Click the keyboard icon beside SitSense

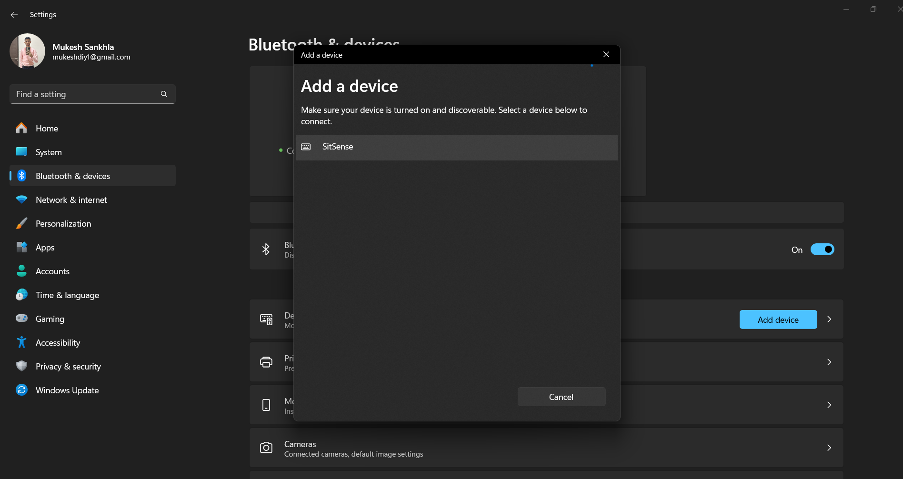(x=306, y=147)
